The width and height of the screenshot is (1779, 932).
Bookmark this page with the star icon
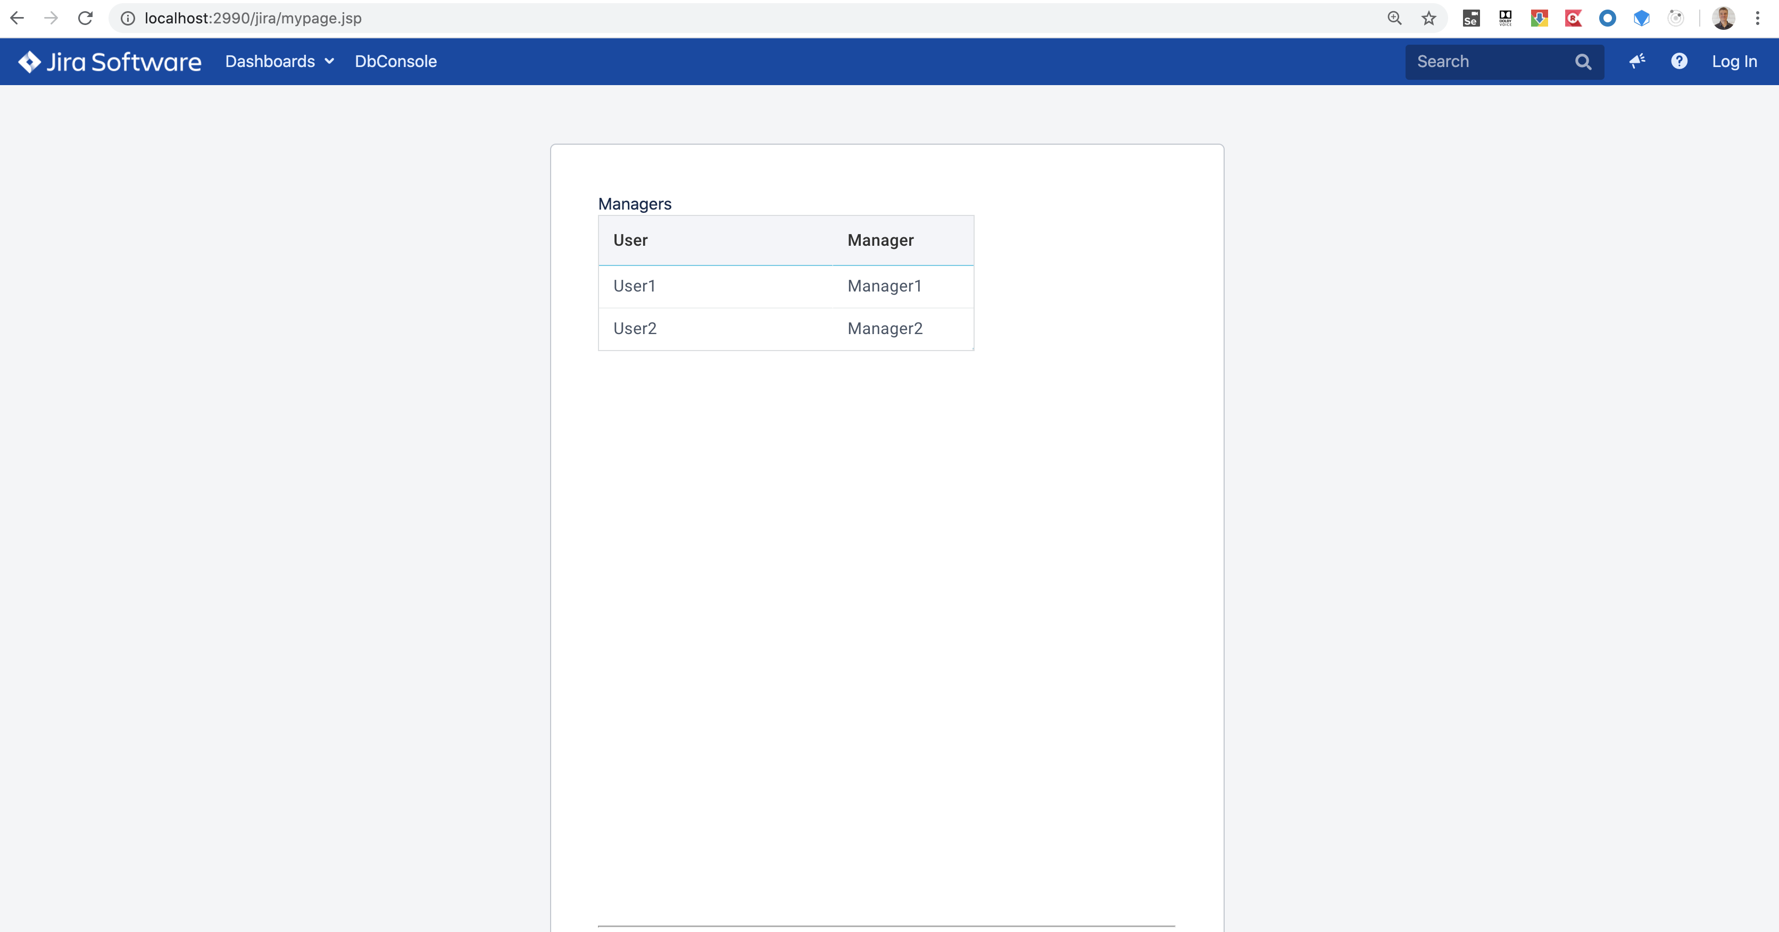point(1429,18)
